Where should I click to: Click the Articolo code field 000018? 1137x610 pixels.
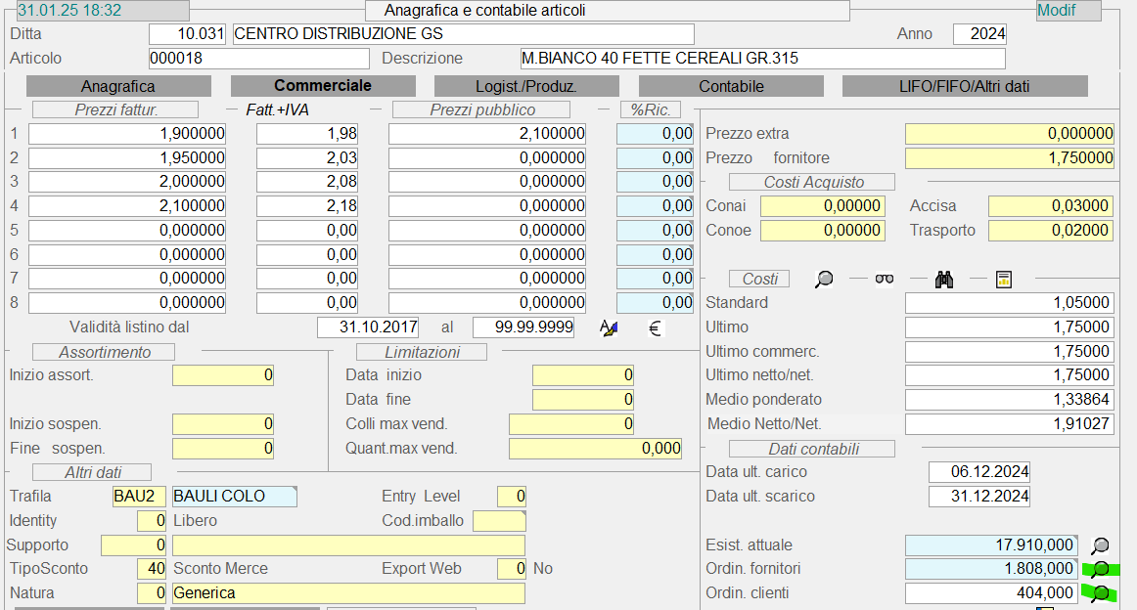click(258, 59)
